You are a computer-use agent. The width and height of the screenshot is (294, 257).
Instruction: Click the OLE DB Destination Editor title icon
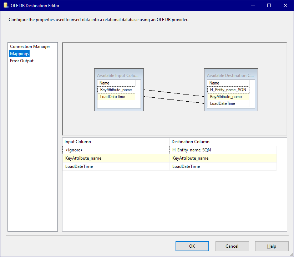tap(6, 5)
